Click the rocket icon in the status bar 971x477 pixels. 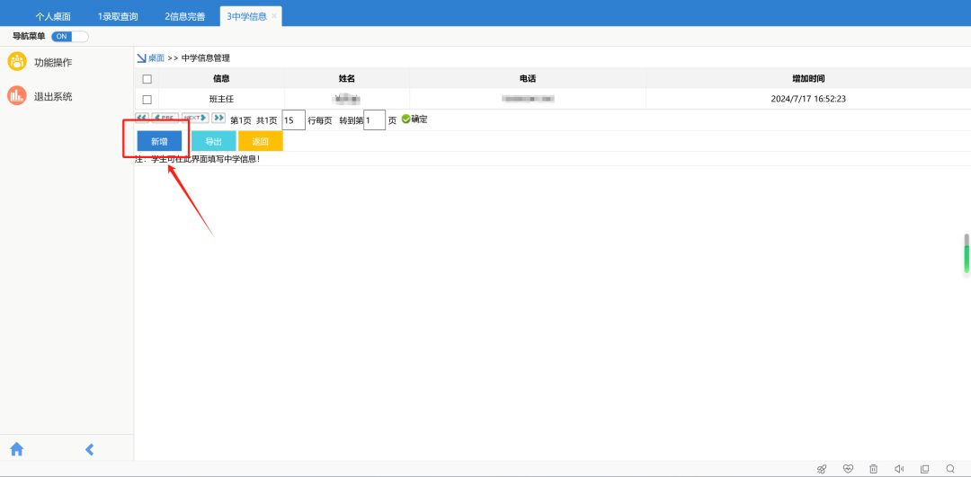tap(821, 469)
